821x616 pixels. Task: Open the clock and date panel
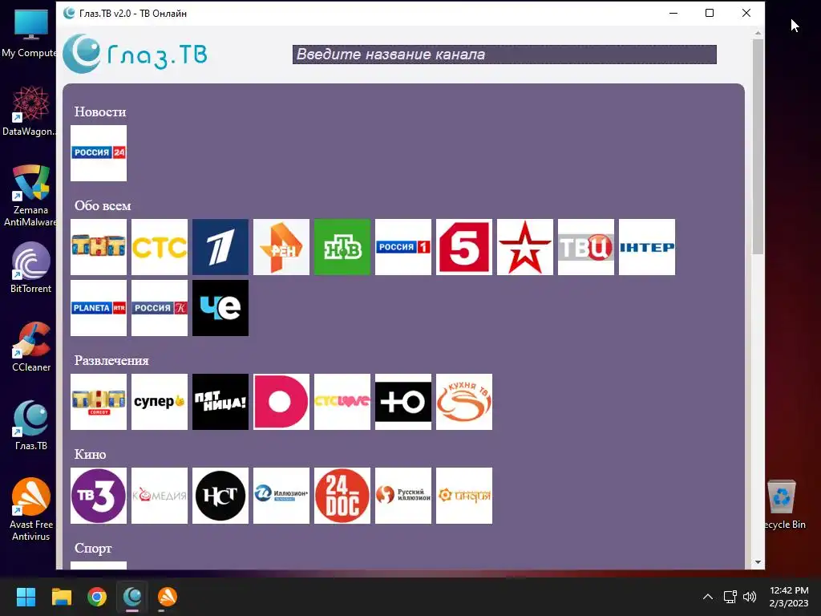pyautogui.click(x=789, y=597)
